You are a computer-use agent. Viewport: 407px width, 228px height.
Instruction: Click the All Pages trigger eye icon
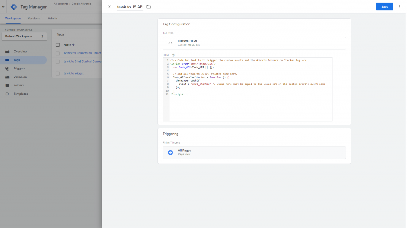pyautogui.click(x=170, y=153)
